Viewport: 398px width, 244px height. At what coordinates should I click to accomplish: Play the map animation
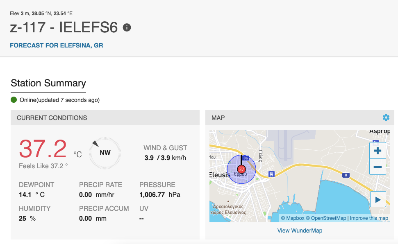click(378, 199)
